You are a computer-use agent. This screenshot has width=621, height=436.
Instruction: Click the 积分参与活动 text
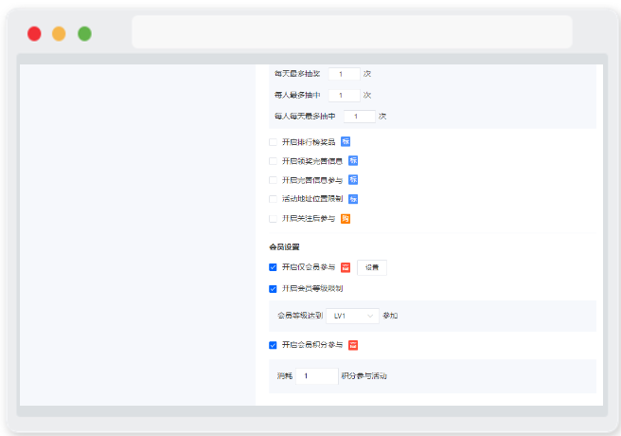click(364, 375)
